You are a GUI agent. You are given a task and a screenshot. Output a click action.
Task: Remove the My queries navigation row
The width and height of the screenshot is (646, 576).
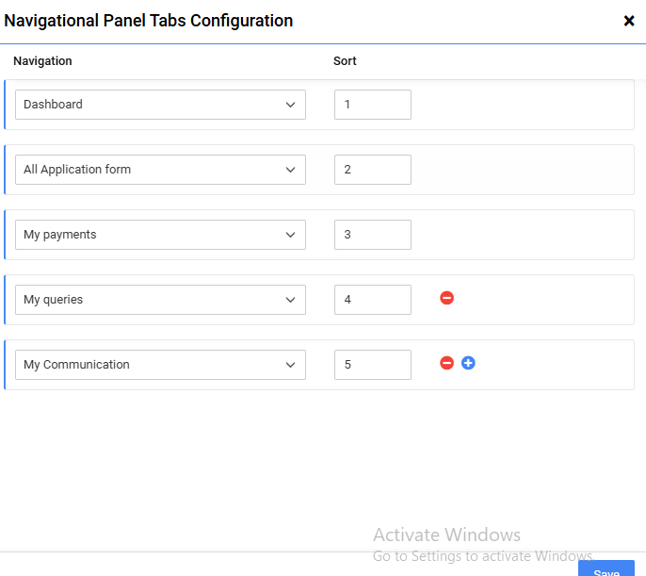pos(447,298)
